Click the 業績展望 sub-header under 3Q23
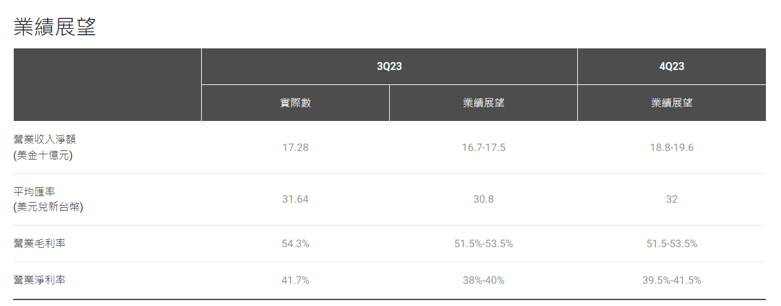This screenshot has height=306, width=781. (484, 103)
